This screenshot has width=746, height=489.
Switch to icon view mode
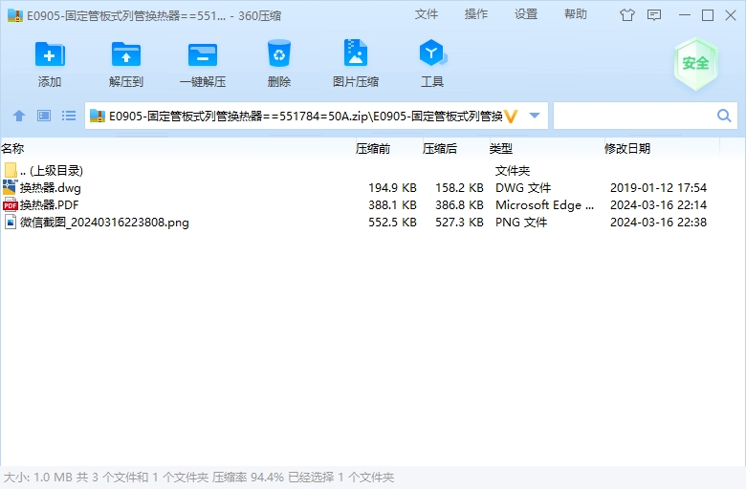[44, 116]
